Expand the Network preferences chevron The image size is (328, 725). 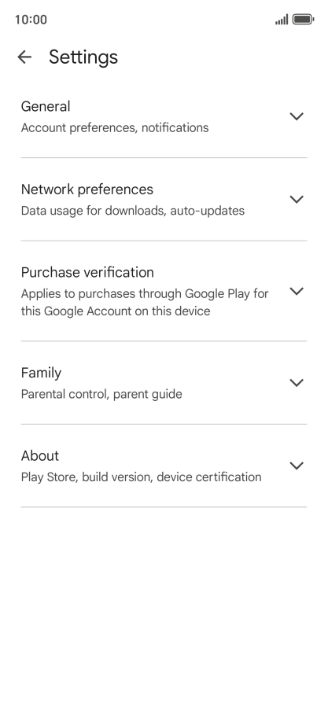296,199
